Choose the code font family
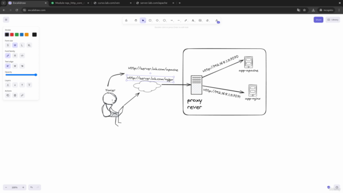The height and width of the screenshot is (193, 343). click(22, 56)
